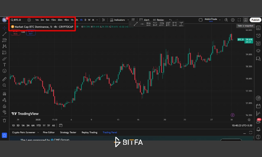262x157 pixels.
Task: Select the trend line tool in left sidebar
Action: 4,34
